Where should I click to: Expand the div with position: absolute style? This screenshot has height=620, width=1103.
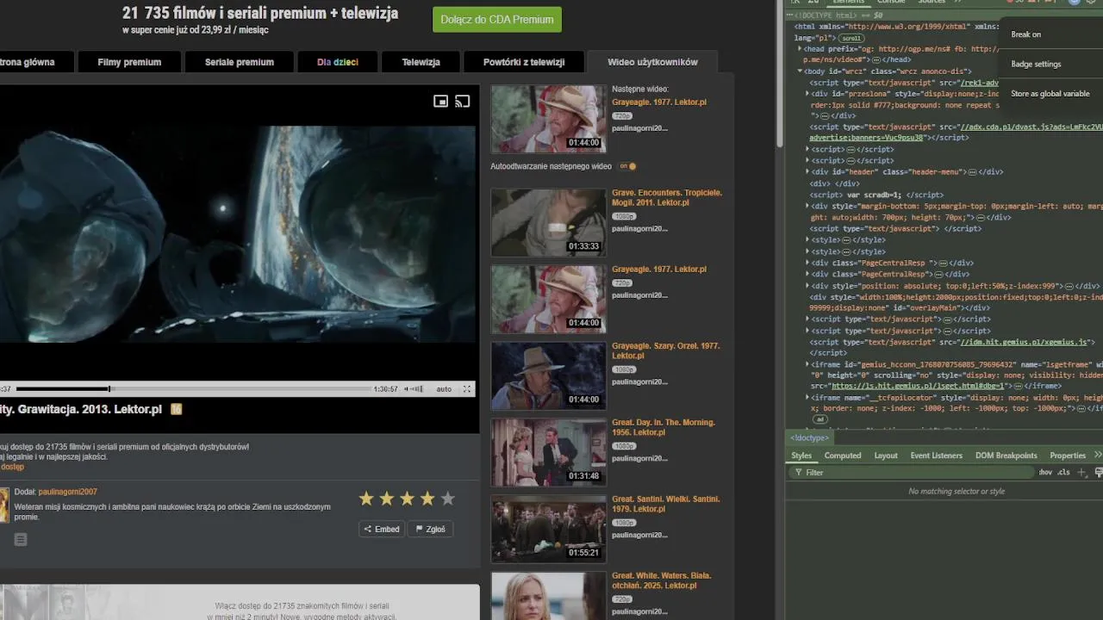[x=807, y=286]
